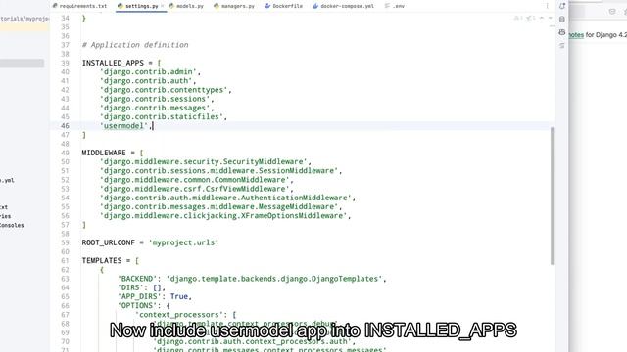This screenshot has height=352, width=627.
Task: Go to next highlighted error arrow
Action: (x=551, y=18)
